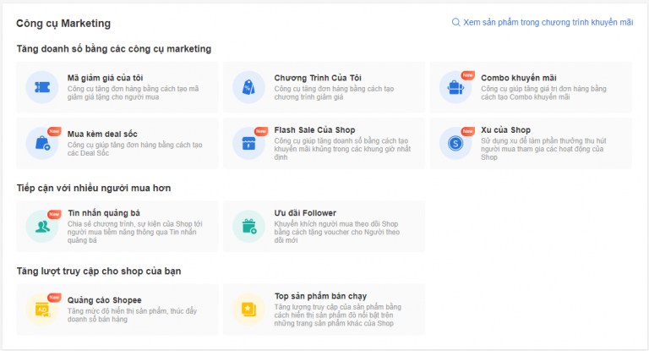Click New badge on Flash Sale Của Shop
The height and width of the screenshot is (351, 649).
261,131
